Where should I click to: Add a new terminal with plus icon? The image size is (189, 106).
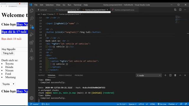pyautogui.click(x=165, y=75)
